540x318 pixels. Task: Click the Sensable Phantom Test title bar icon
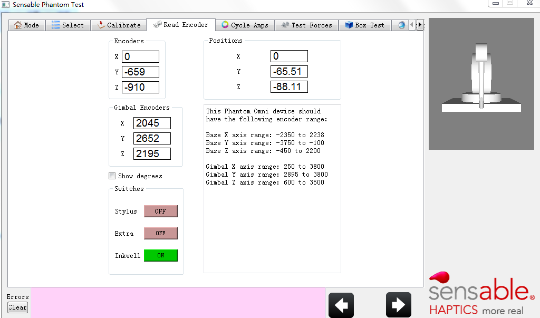click(x=5, y=5)
